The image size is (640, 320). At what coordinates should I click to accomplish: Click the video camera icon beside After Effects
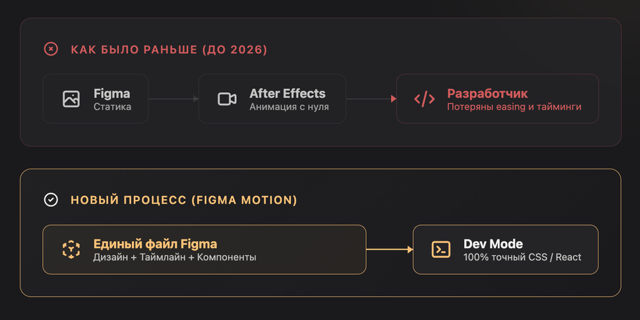click(x=227, y=99)
